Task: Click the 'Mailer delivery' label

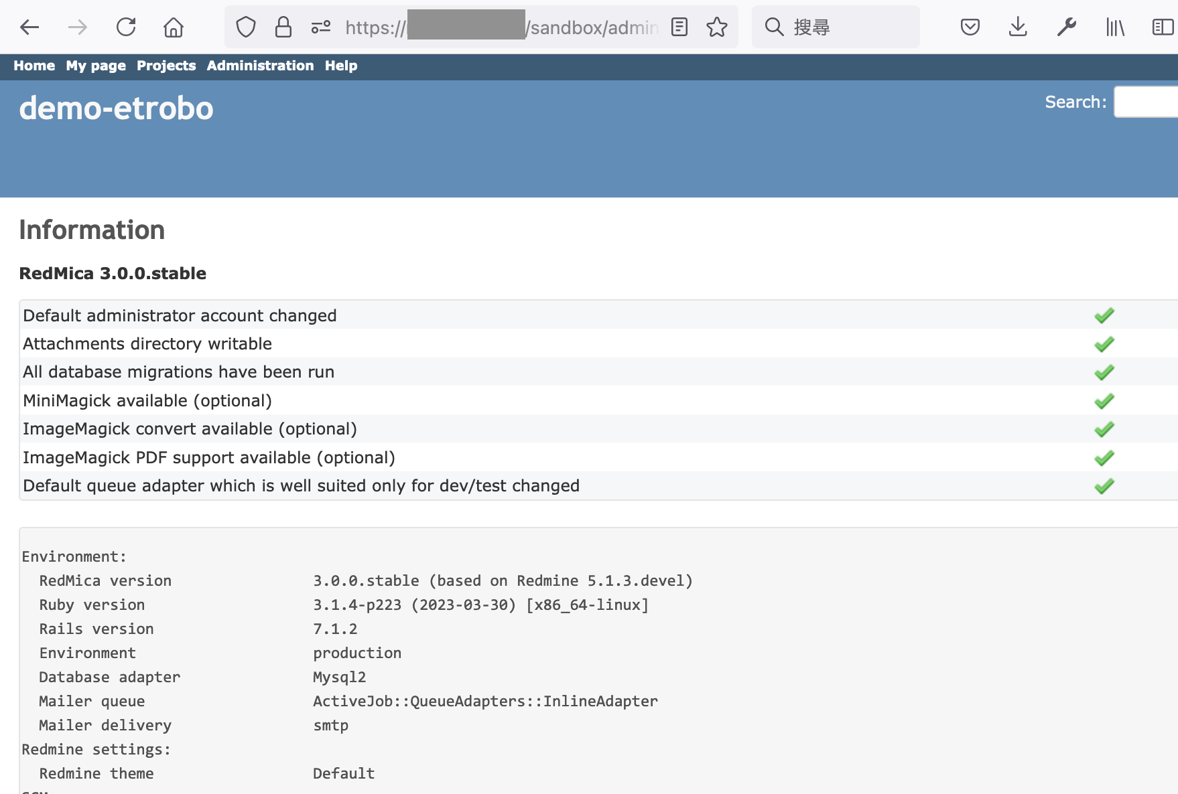Action: tap(105, 725)
